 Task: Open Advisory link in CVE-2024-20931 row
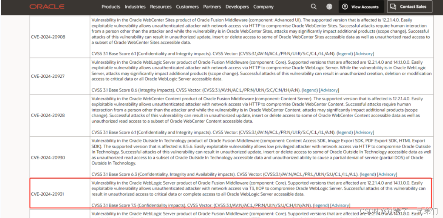tap(340, 205)
